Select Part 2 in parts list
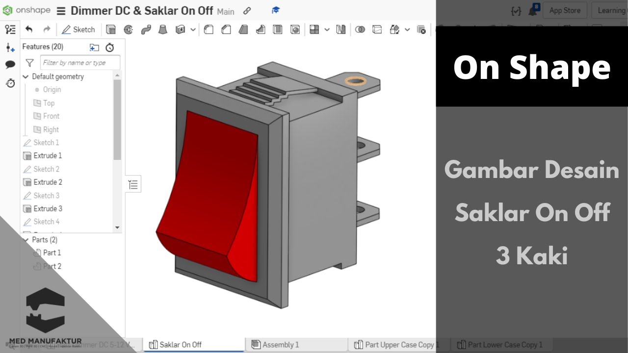The width and height of the screenshot is (628, 353). pos(52,266)
